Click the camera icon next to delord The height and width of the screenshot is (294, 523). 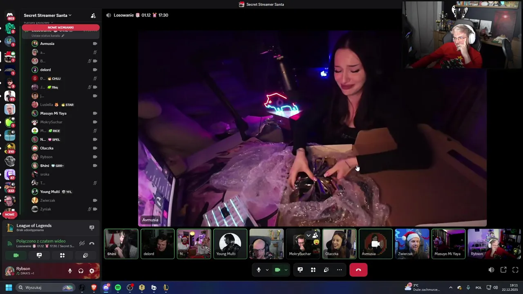point(95,70)
